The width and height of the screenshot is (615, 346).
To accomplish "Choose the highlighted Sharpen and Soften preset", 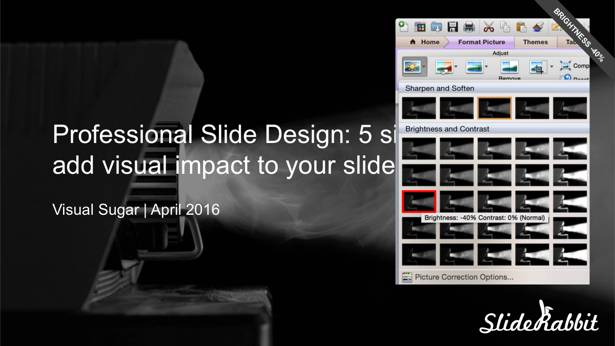I will 494,108.
